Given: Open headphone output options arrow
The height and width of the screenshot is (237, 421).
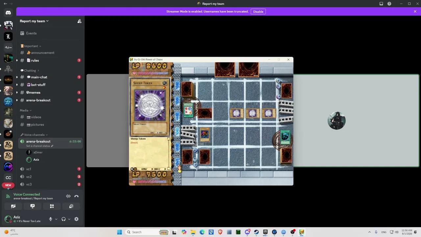Looking at the screenshot, I should 69,219.
